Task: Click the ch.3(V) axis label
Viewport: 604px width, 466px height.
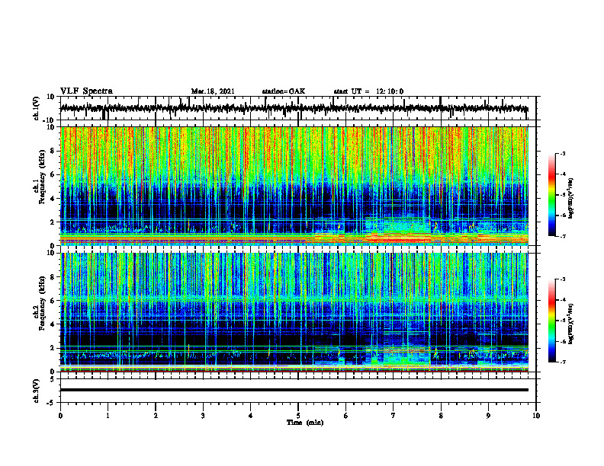Action: click(x=37, y=391)
